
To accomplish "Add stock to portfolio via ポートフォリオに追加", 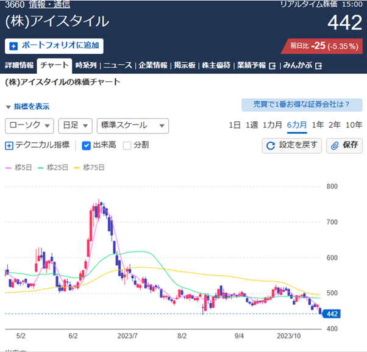I will [54, 46].
